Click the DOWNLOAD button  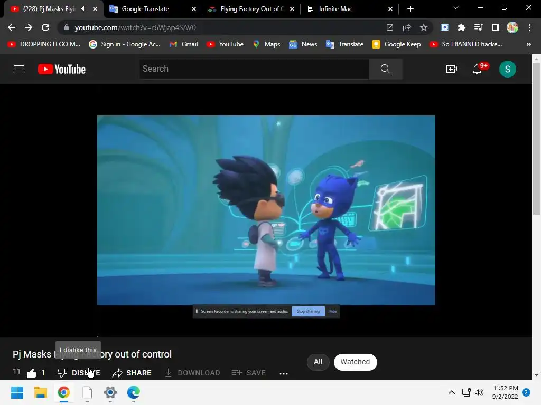click(x=192, y=373)
